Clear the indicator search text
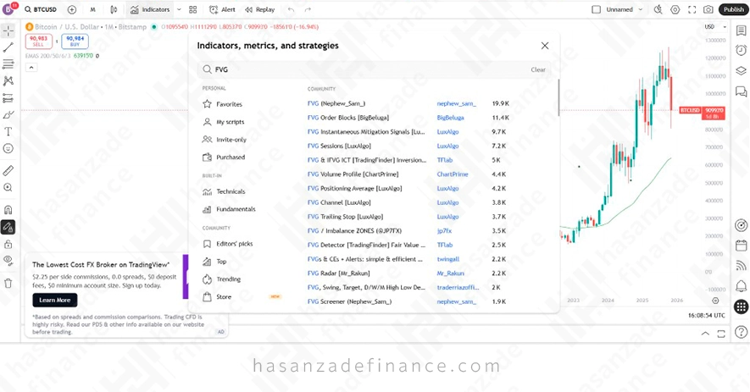Viewport: 750px width, 392px height. coord(538,69)
